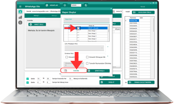The height and width of the screenshot is (104, 174).
Task: Switch to the Mesaj 2 tab
Action: pyautogui.click(x=55, y=16)
